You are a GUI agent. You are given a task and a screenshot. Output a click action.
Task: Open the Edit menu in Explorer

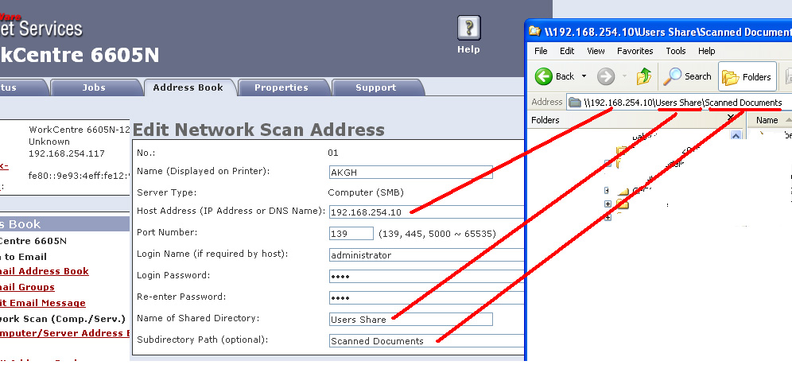(x=567, y=51)
